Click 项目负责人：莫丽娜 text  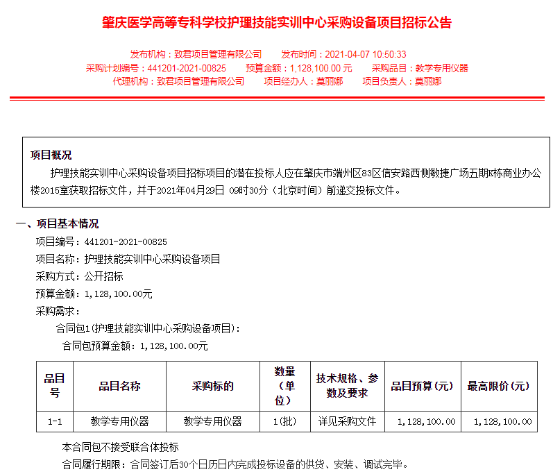tap(402, 81)
